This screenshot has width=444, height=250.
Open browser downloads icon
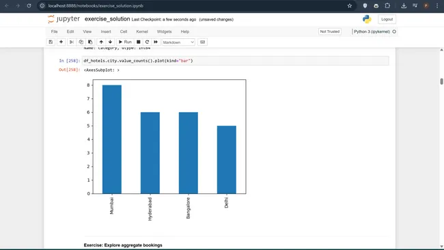404,5
